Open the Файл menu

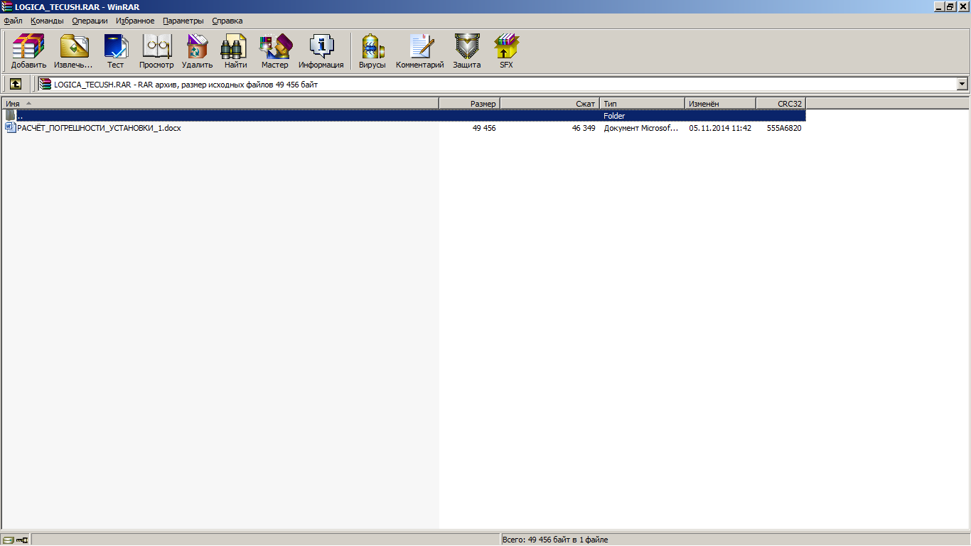[13, 21]
